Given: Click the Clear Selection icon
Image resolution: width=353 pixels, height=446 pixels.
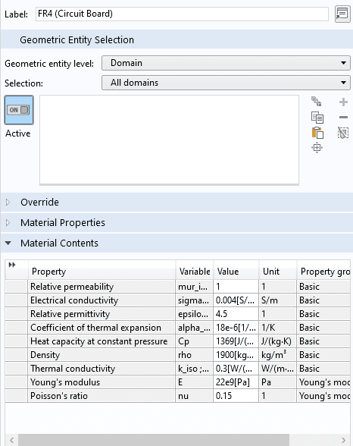Looking at the screenshot, I should tap(343, 133).
